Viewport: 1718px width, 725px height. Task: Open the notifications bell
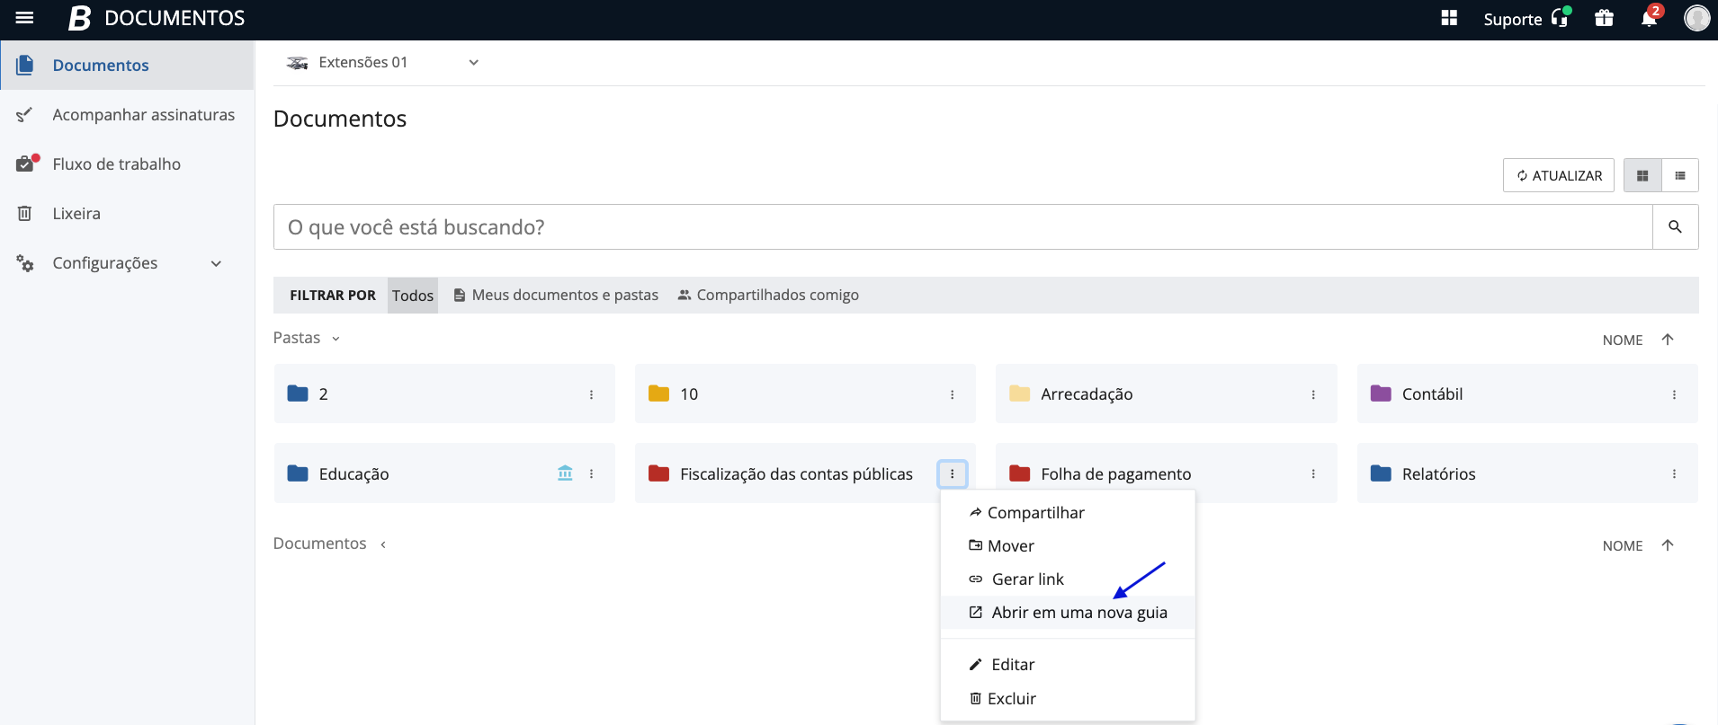[x=1648, y=18]
